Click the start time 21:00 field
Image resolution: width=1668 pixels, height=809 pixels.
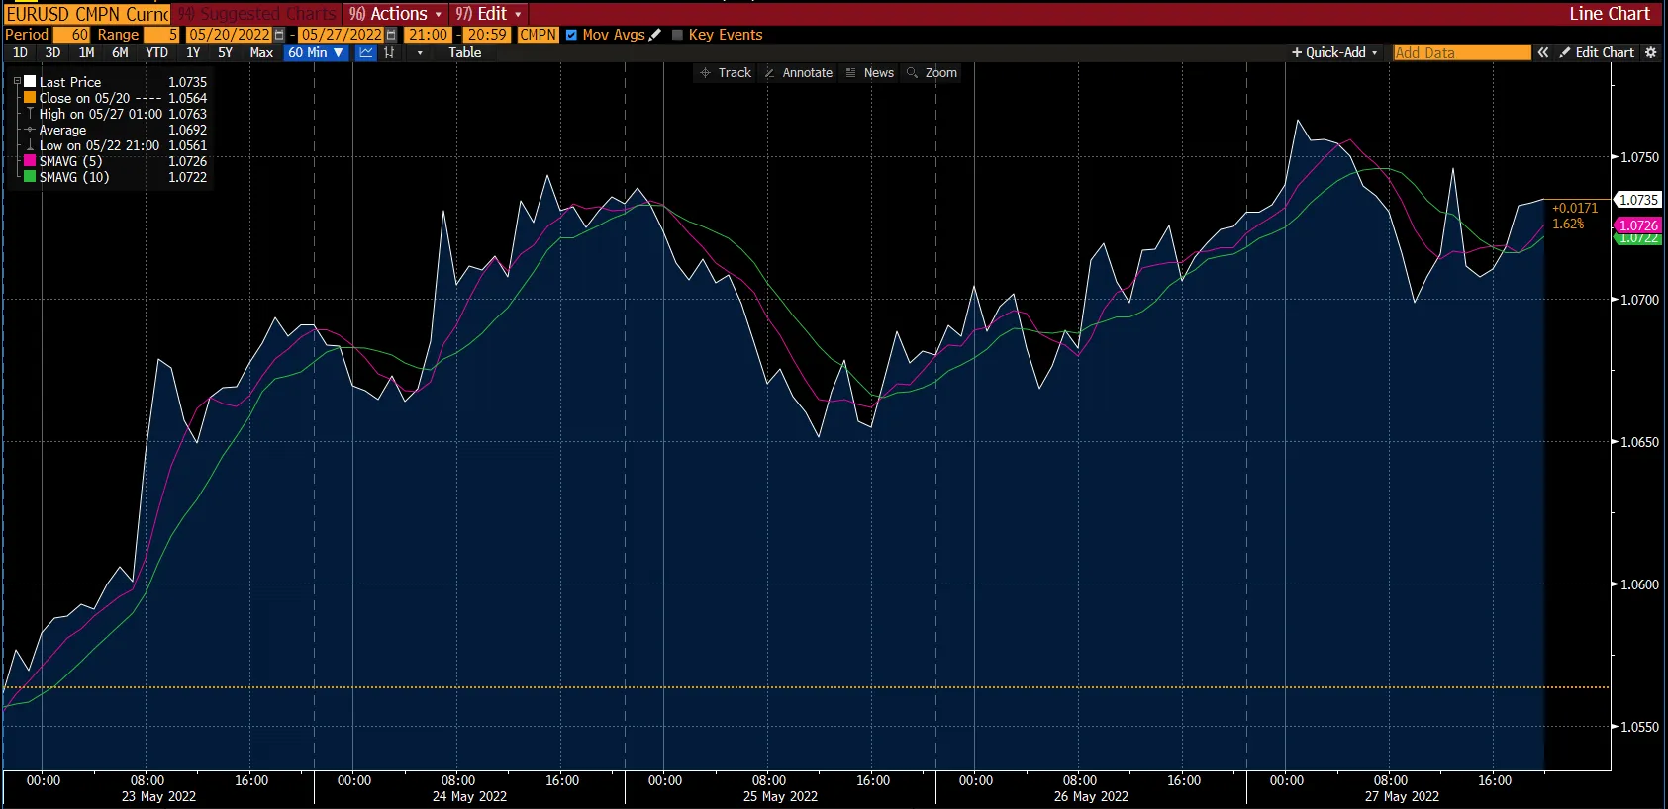(428, 35)
